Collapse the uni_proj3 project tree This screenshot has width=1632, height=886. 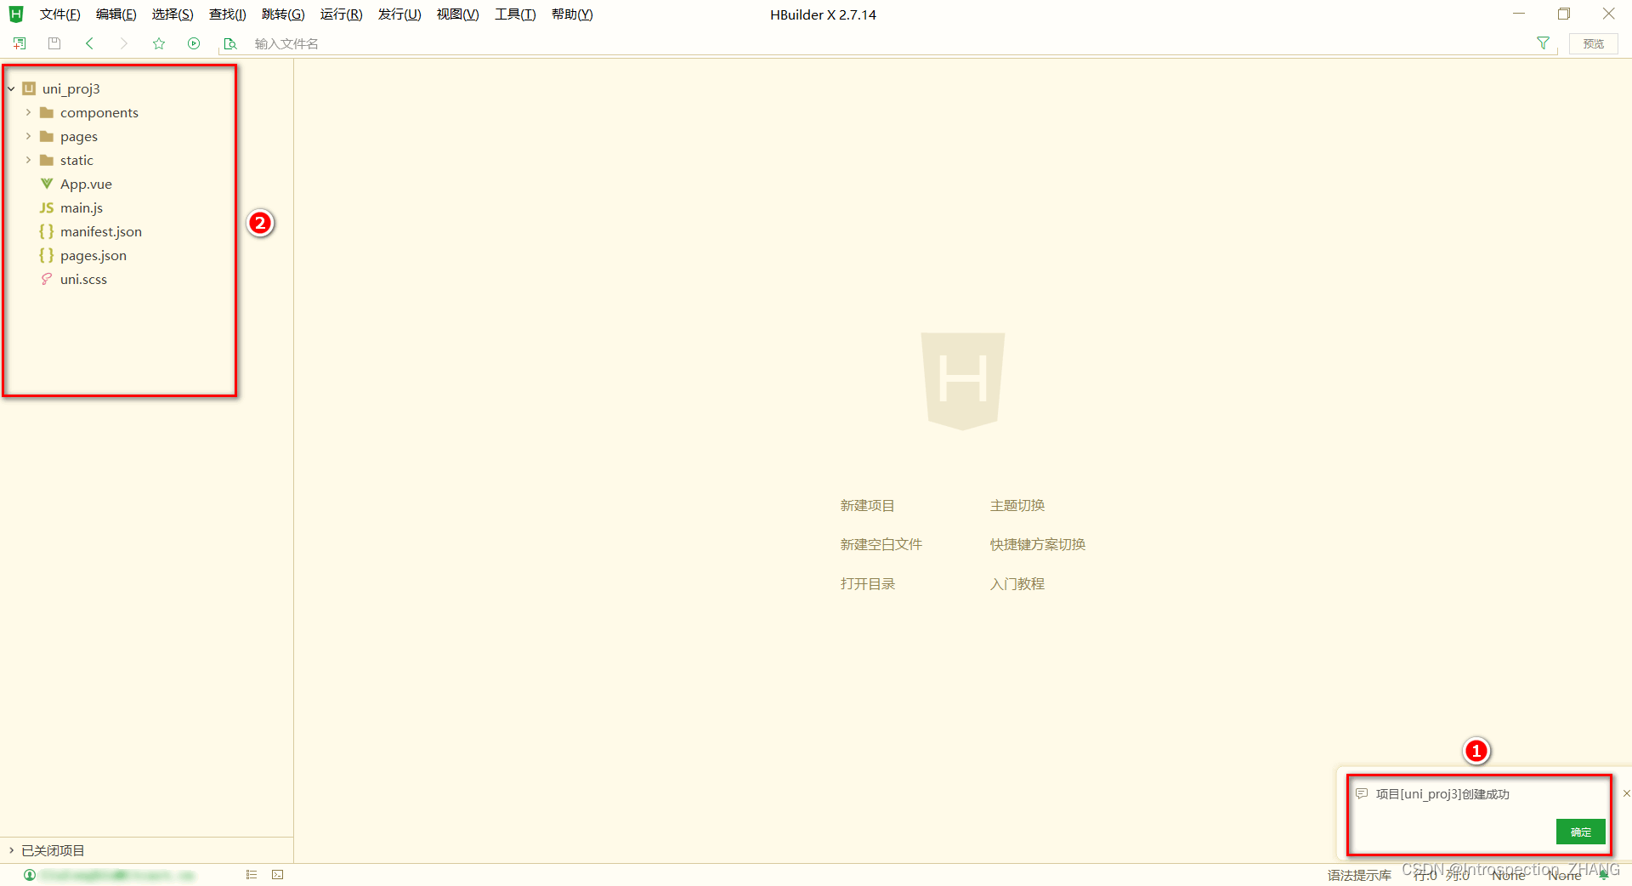point(11,88)
